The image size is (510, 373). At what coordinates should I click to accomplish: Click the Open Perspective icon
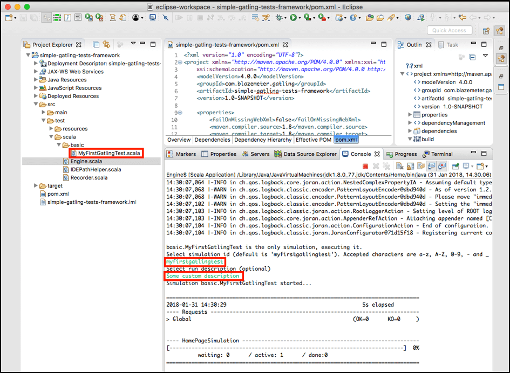(486, 31)
